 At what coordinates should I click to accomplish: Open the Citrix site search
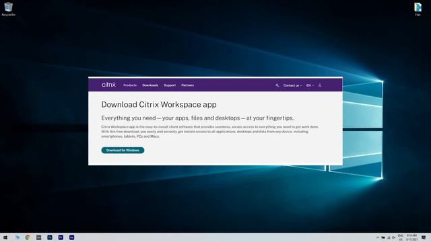coord(277,85)
